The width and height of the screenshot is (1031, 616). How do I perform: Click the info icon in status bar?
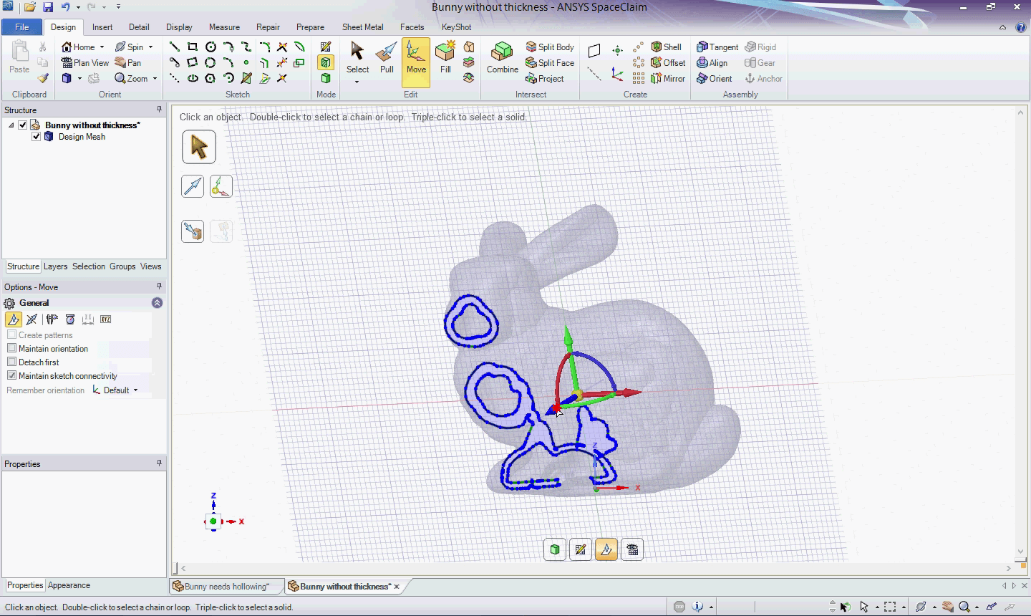point(698,607)
